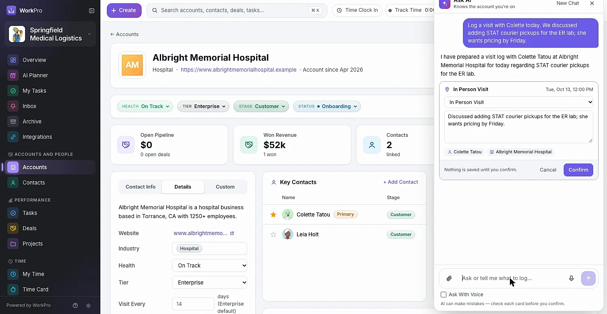
Task: Send the Ask AI message arrow
Action: pos(588,278)
